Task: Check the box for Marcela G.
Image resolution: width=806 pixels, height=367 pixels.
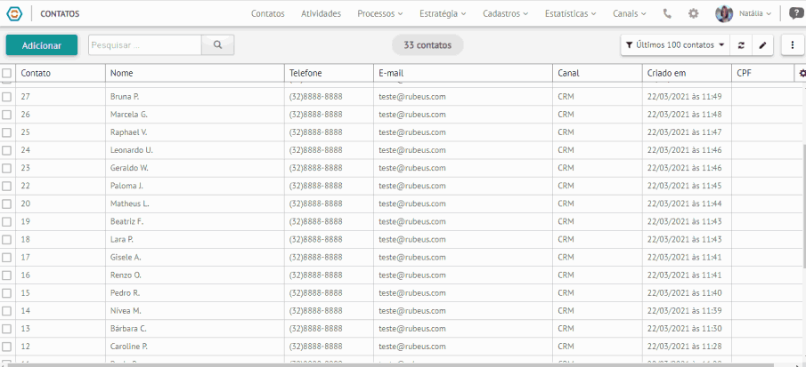Action: [6, 115]
